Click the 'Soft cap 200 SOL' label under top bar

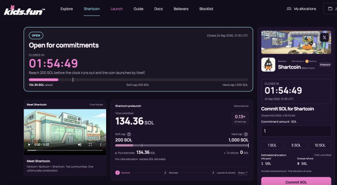click(138, 85)
